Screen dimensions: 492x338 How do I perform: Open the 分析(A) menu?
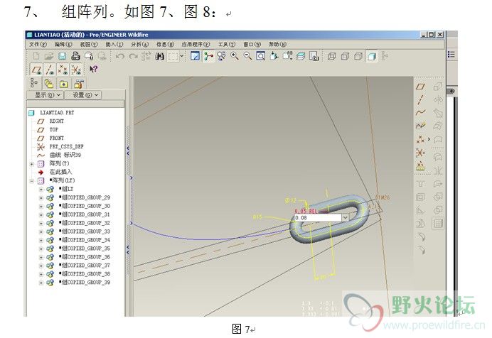click(140, 45)
